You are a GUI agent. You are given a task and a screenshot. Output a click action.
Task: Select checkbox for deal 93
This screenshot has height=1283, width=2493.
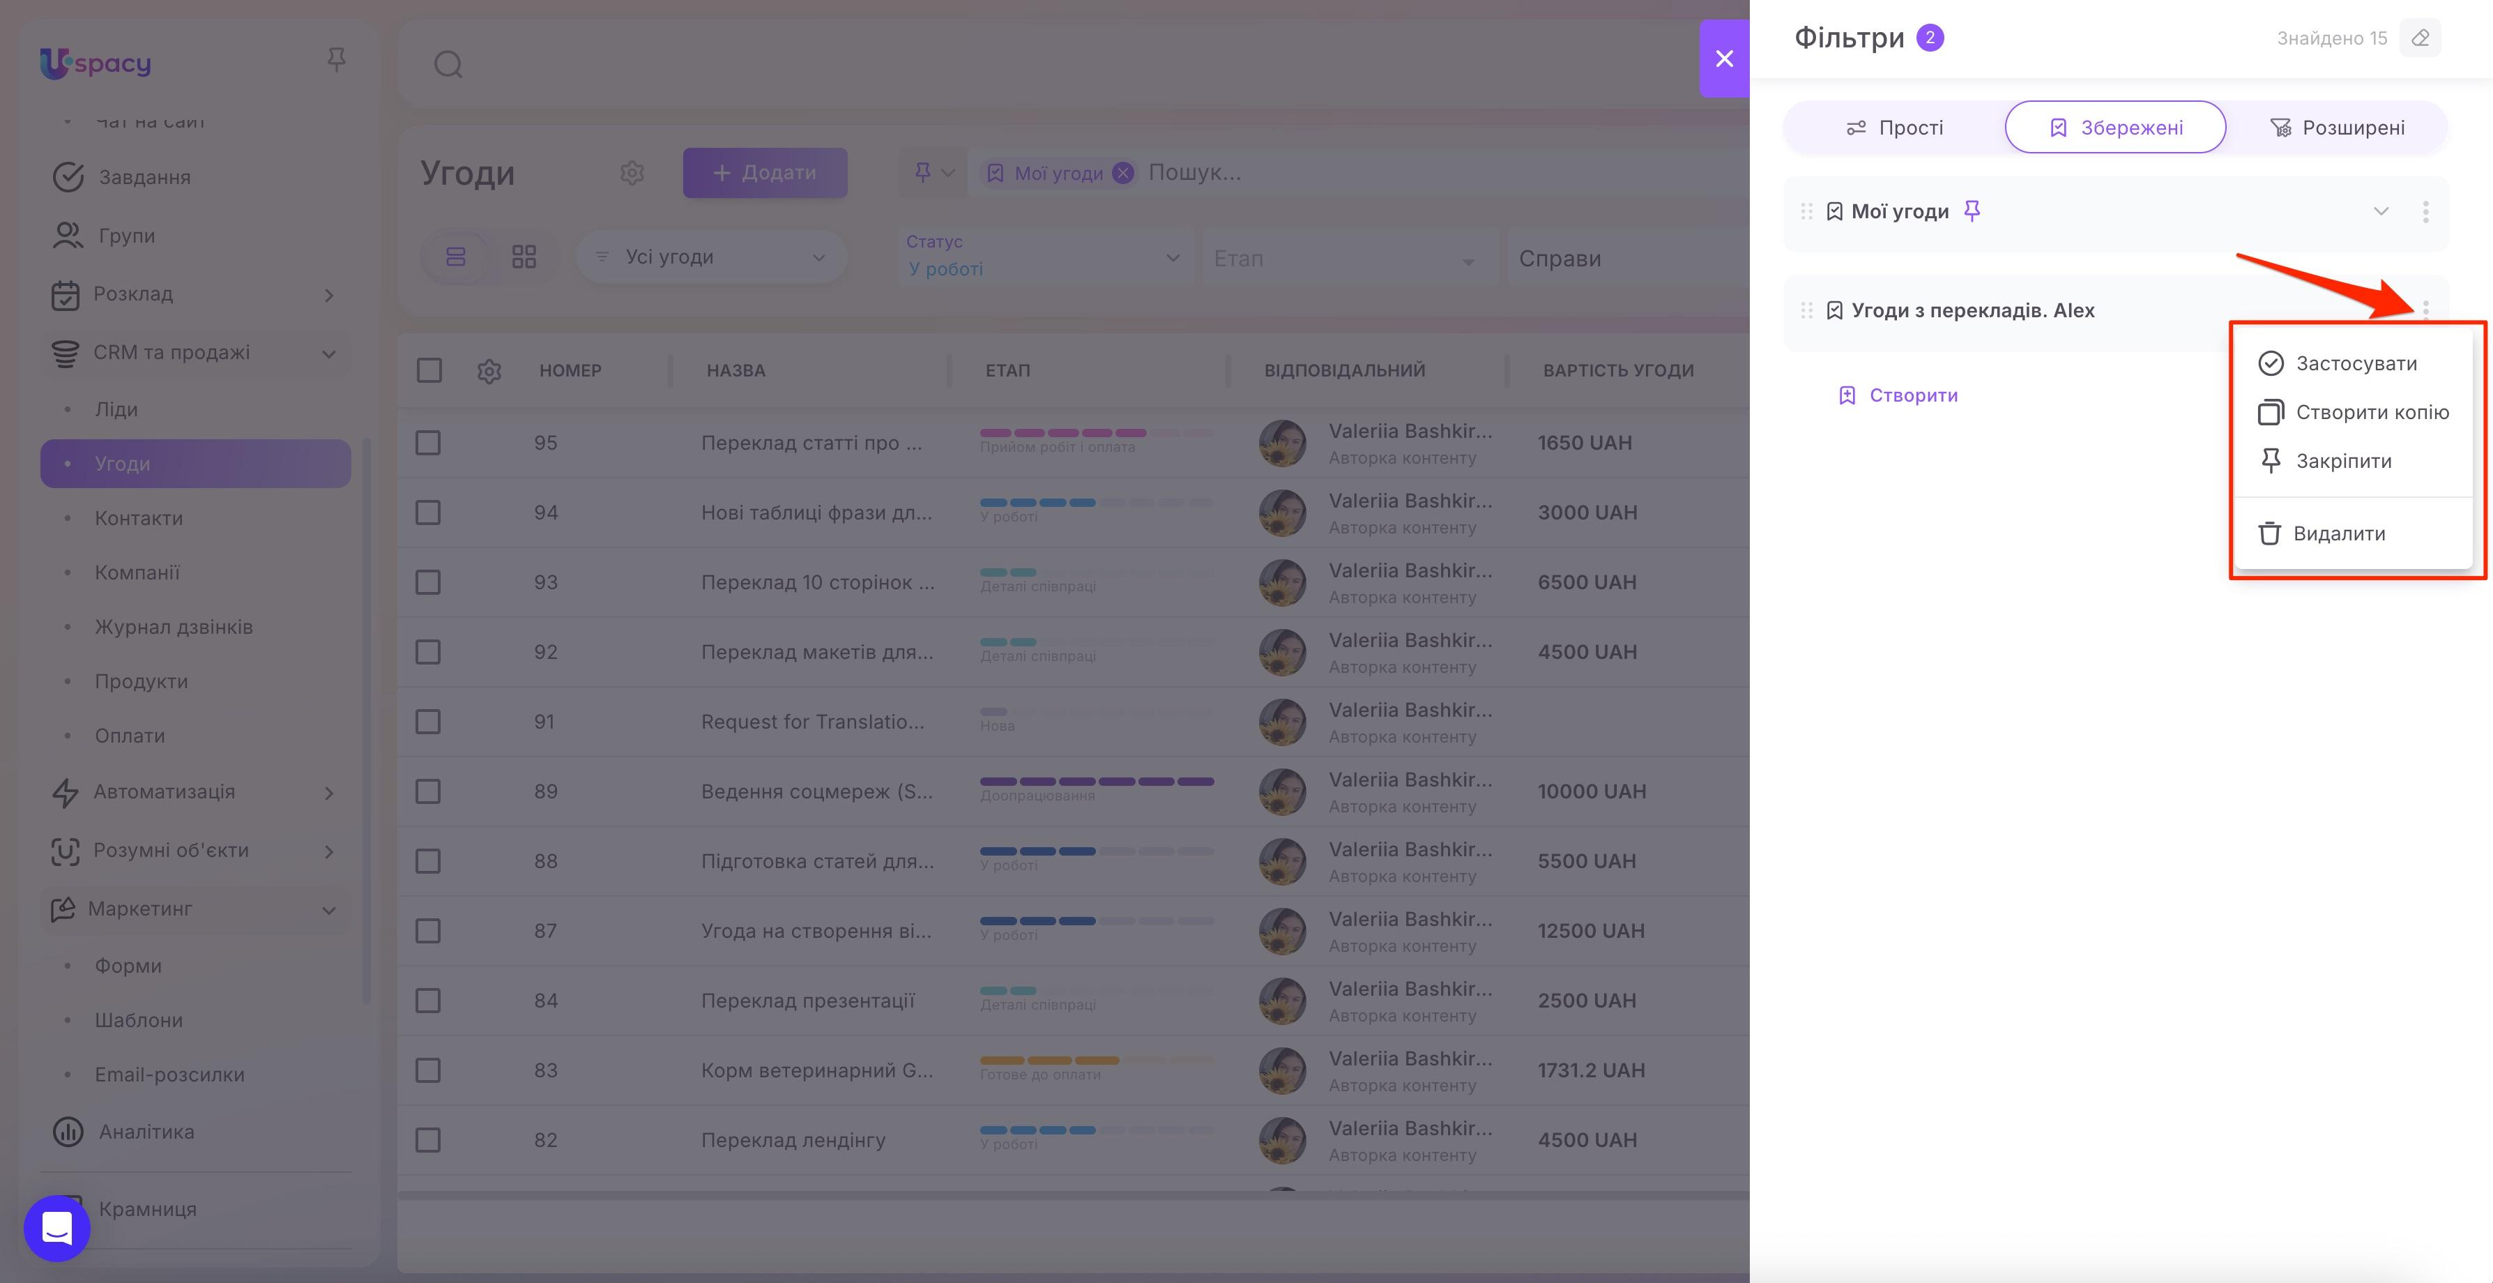point(428,582)
